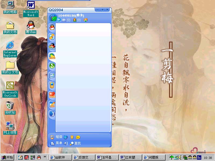Click 查找 to search for contacts
Viewport: 215px width, 161px height.
(x=76, y=143)
